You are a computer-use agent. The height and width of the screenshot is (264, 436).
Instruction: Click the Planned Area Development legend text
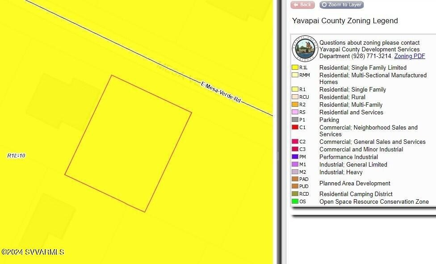(x=355, y=183)
